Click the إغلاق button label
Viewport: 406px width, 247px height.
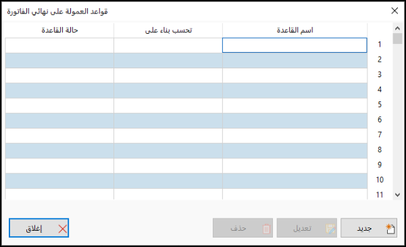34,229
